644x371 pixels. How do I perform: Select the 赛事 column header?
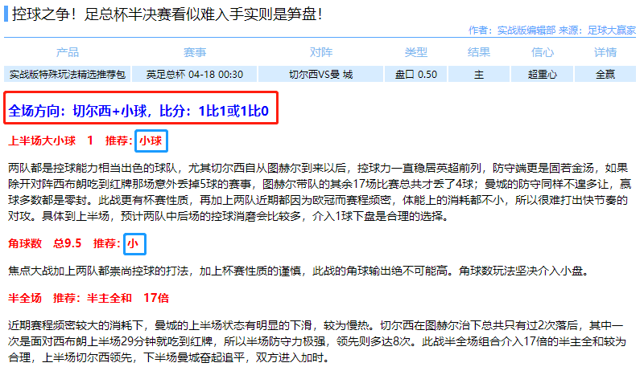[195, 52]
